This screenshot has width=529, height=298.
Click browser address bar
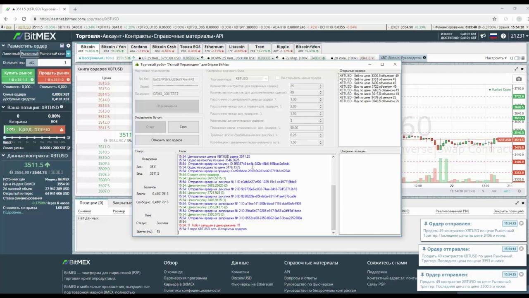click(x=264, y=19)
